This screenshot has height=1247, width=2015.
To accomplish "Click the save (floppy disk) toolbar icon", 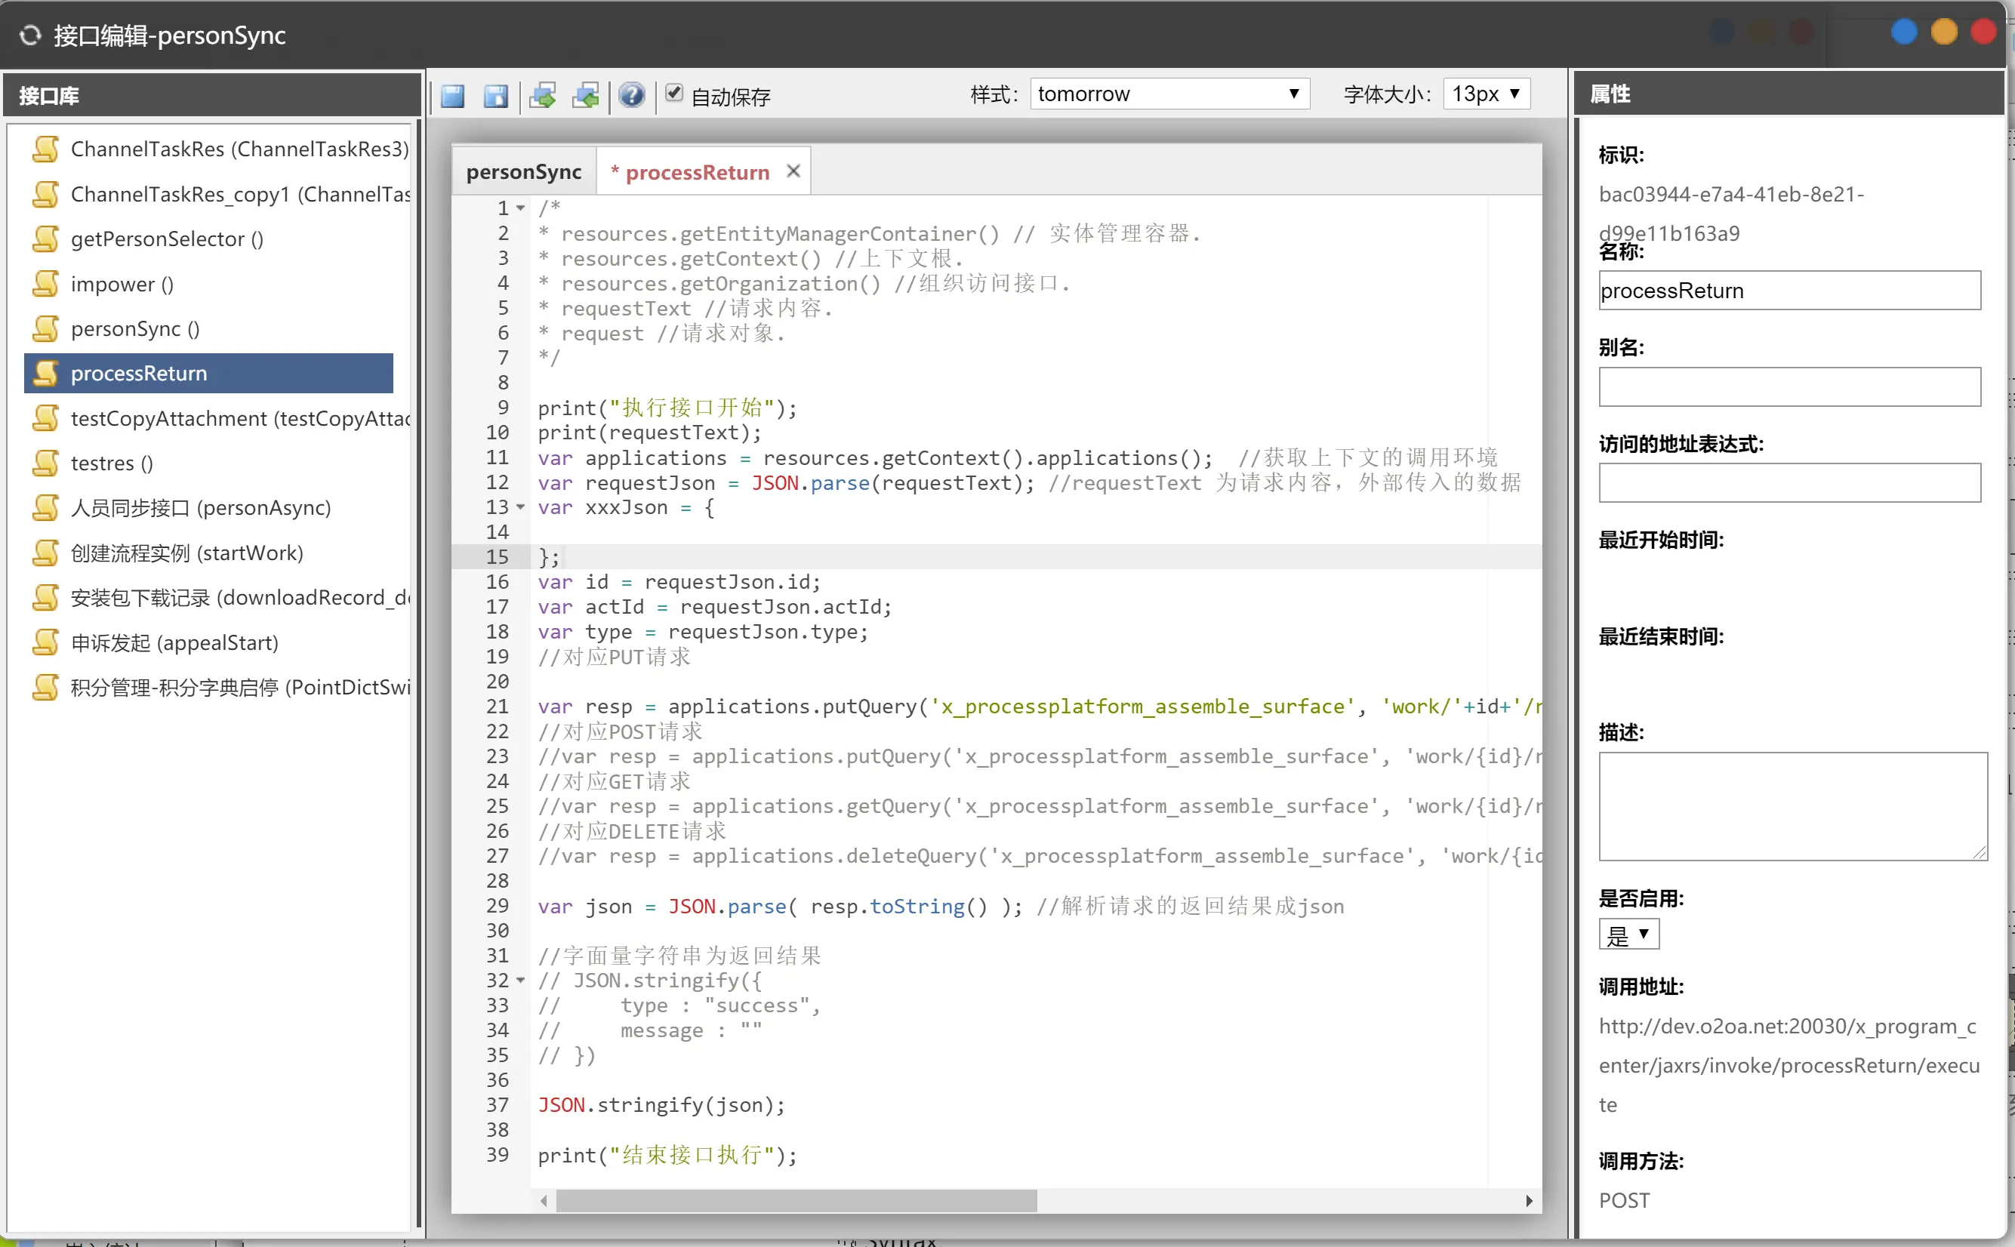I will click(x=453, y=96).
